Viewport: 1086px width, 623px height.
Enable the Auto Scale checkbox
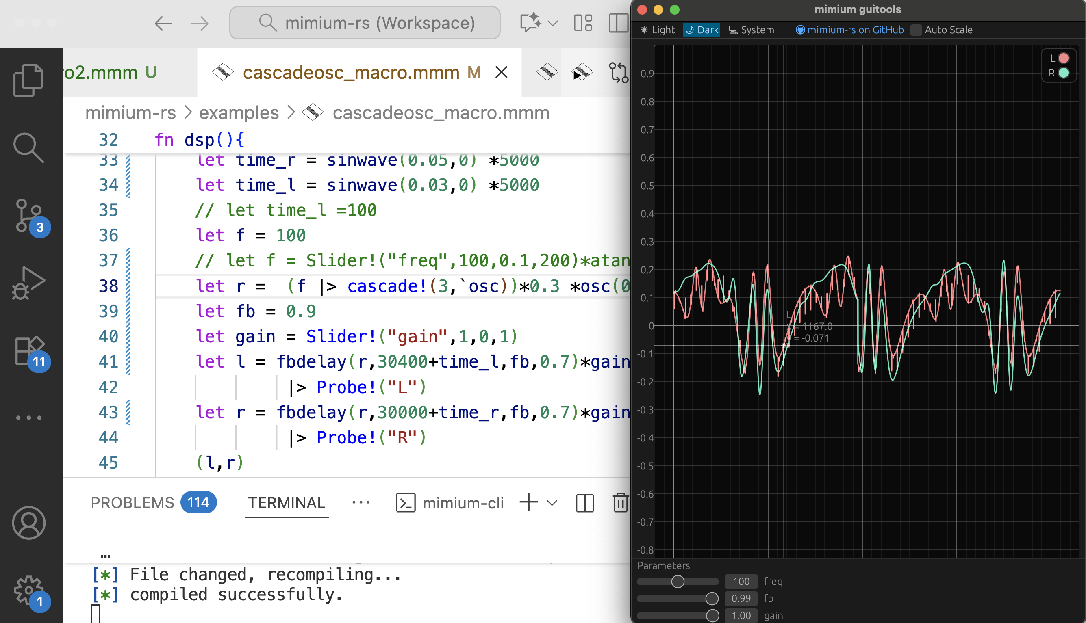click(916, 30)
